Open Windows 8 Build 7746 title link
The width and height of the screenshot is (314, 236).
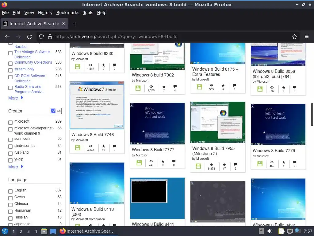pos(93,135)
